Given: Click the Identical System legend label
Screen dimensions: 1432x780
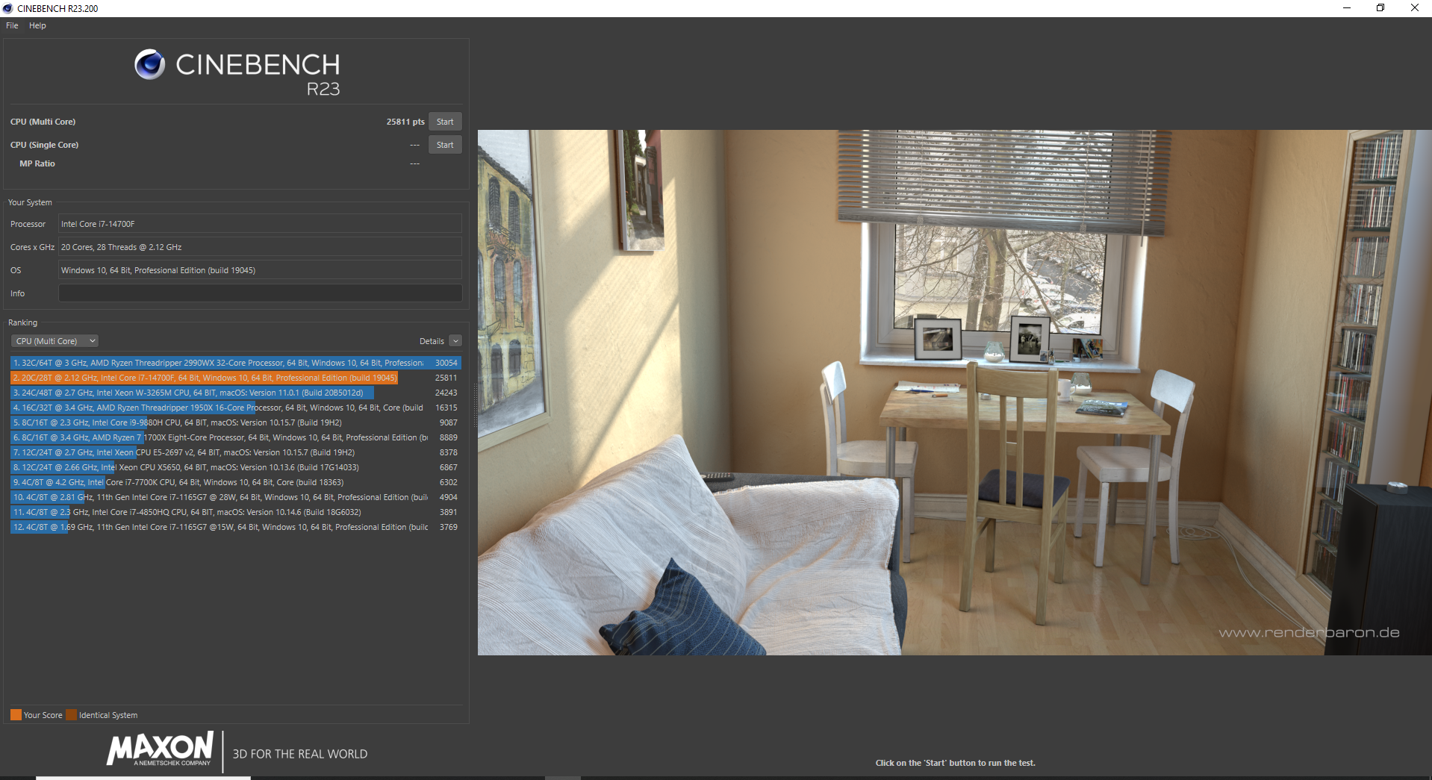Looking at the screenshot, I should [108, 715].
